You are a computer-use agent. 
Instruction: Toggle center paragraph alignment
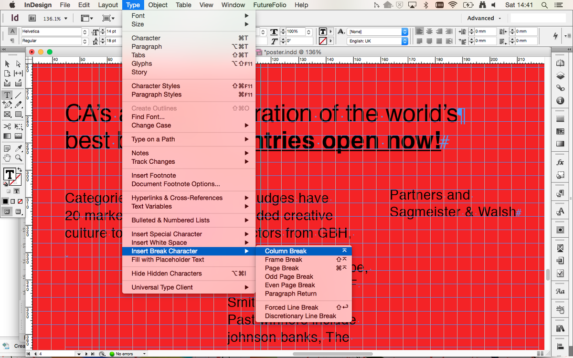click(429, 32)
